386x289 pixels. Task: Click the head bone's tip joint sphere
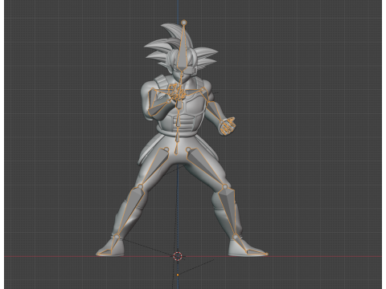pos(184,22)
